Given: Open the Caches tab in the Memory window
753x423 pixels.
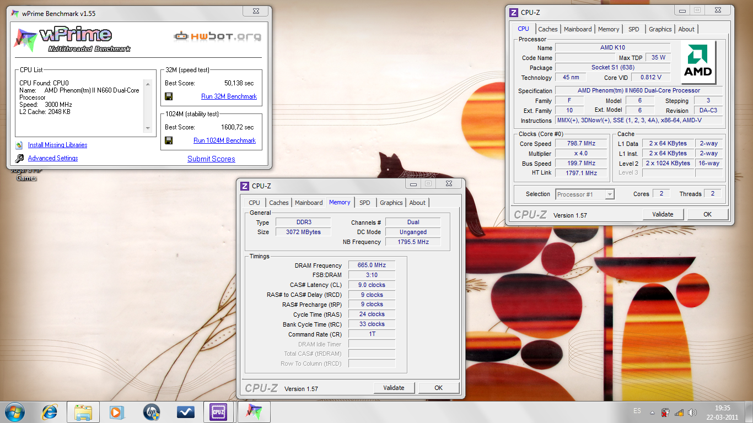Looking at the screenshot, I should click(x=279, y=203).
